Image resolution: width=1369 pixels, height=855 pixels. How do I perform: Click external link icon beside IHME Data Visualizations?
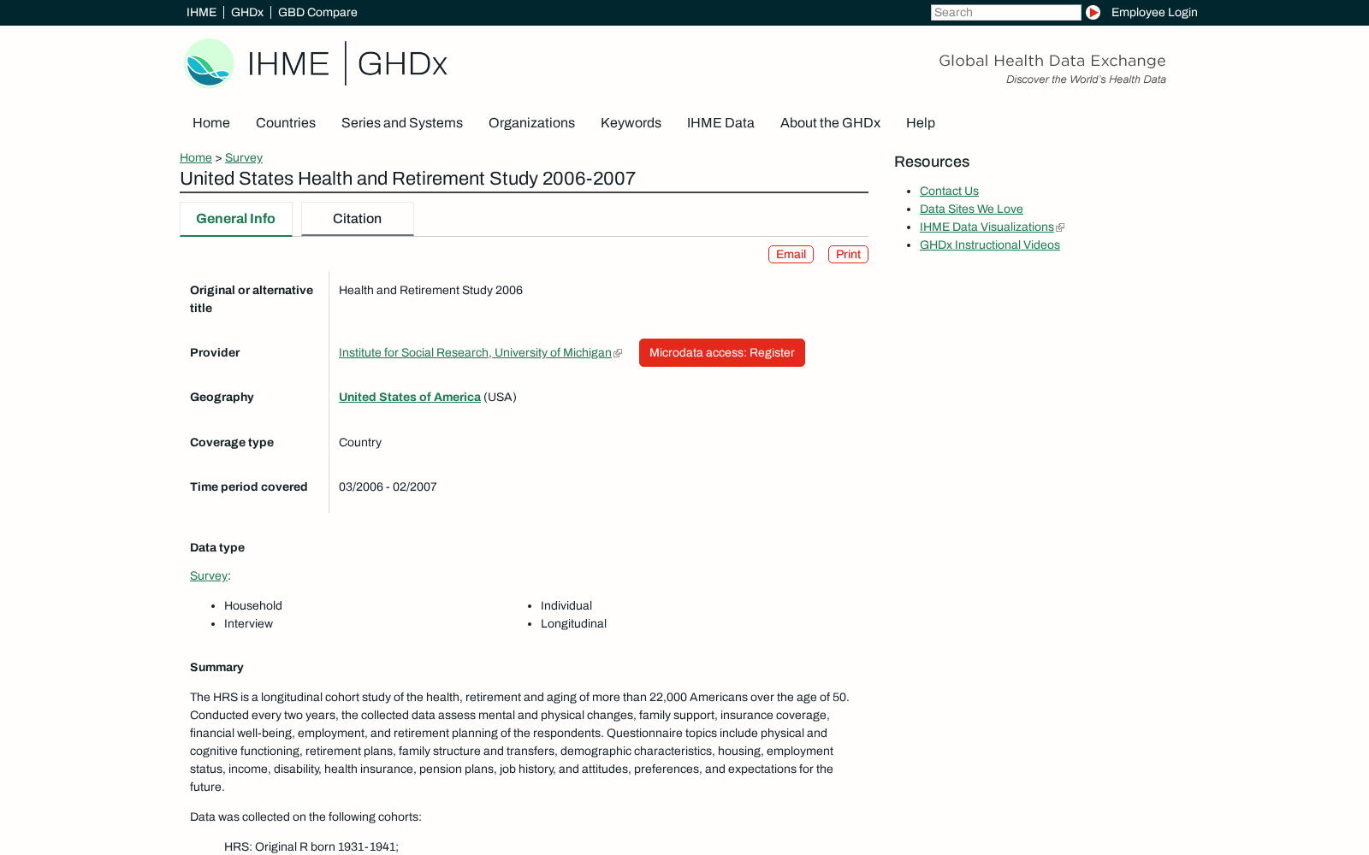click(1060, 227)
